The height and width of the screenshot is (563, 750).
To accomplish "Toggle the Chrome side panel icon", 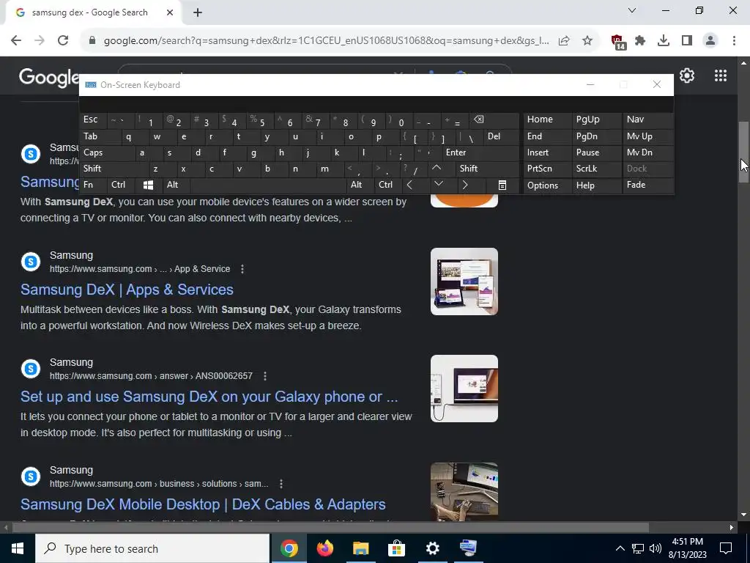I will (x=687, y=41).
